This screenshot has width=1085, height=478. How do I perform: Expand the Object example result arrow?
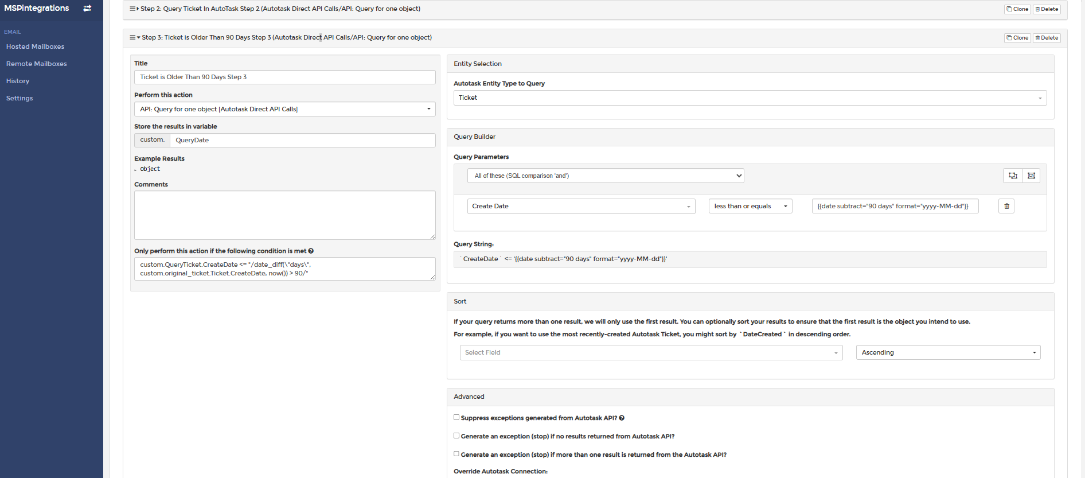click(136, 170)
